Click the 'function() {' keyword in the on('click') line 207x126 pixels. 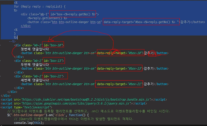(79, 115)
